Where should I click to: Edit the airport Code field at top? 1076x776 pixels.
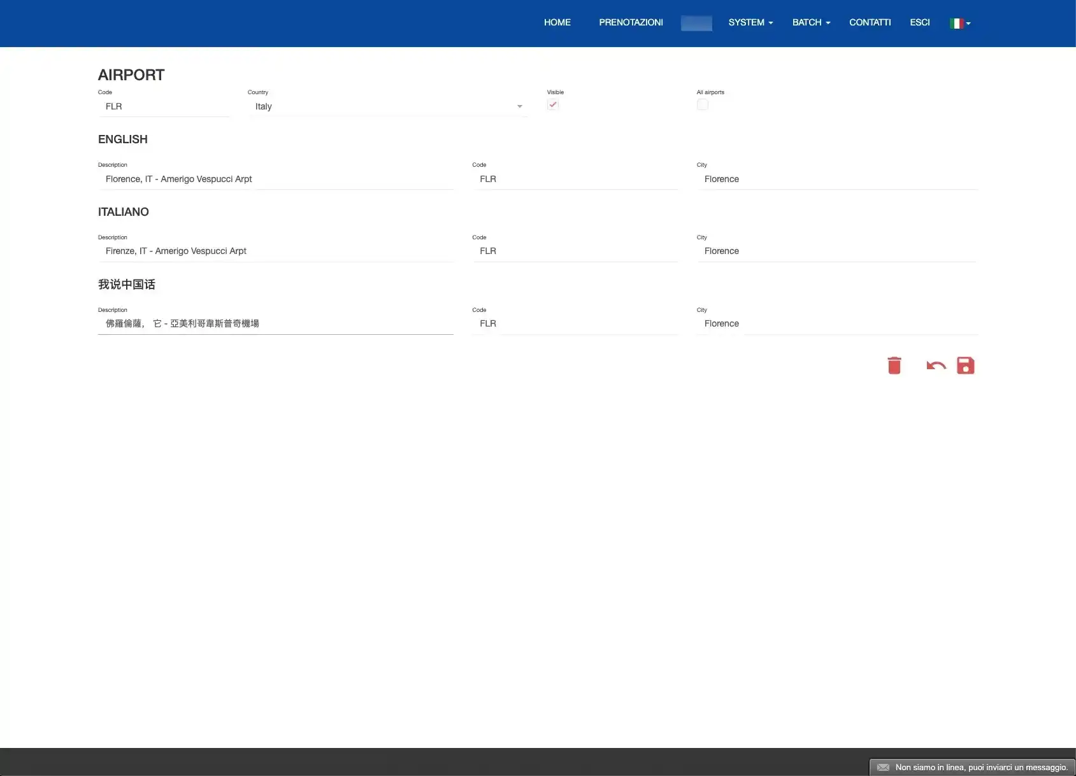click(164, 106)
